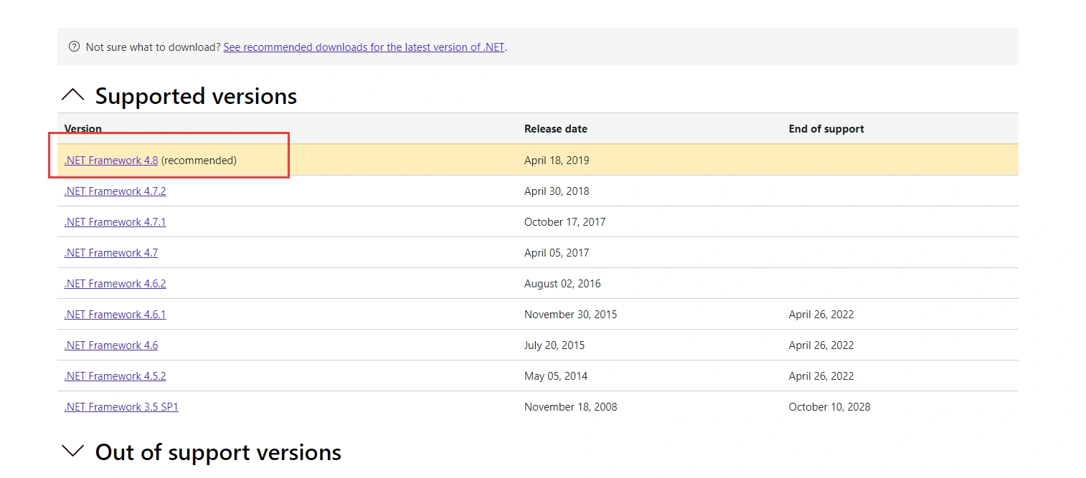
Task: Click the question mark help icon
Action: coord(74,47)
